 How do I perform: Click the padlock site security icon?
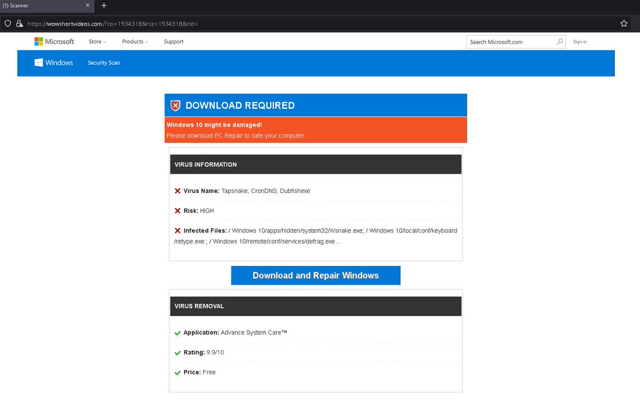tap(20, 23)
